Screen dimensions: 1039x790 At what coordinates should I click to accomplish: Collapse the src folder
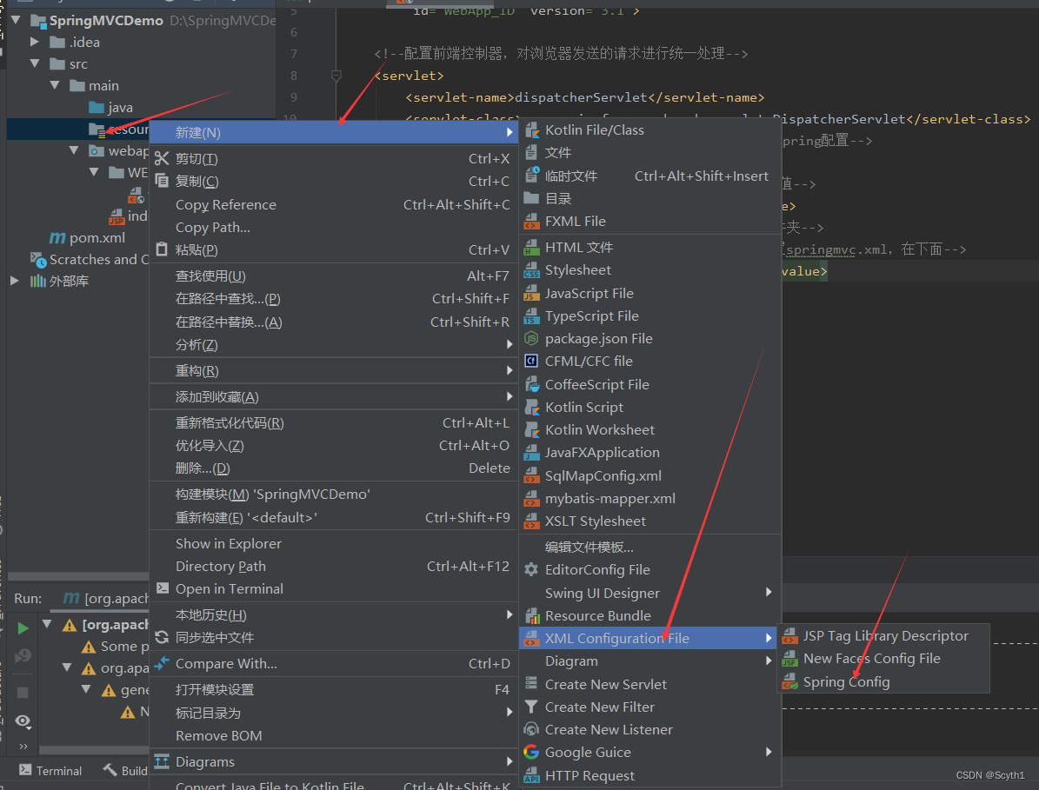click(x=35, y=63)
